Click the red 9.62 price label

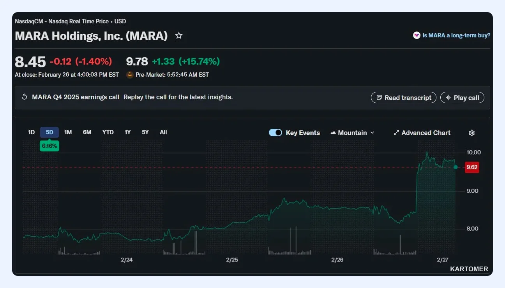472,168
